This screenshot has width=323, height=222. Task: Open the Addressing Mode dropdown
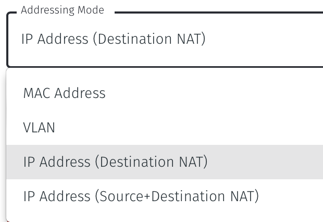[x=165, y=40]
